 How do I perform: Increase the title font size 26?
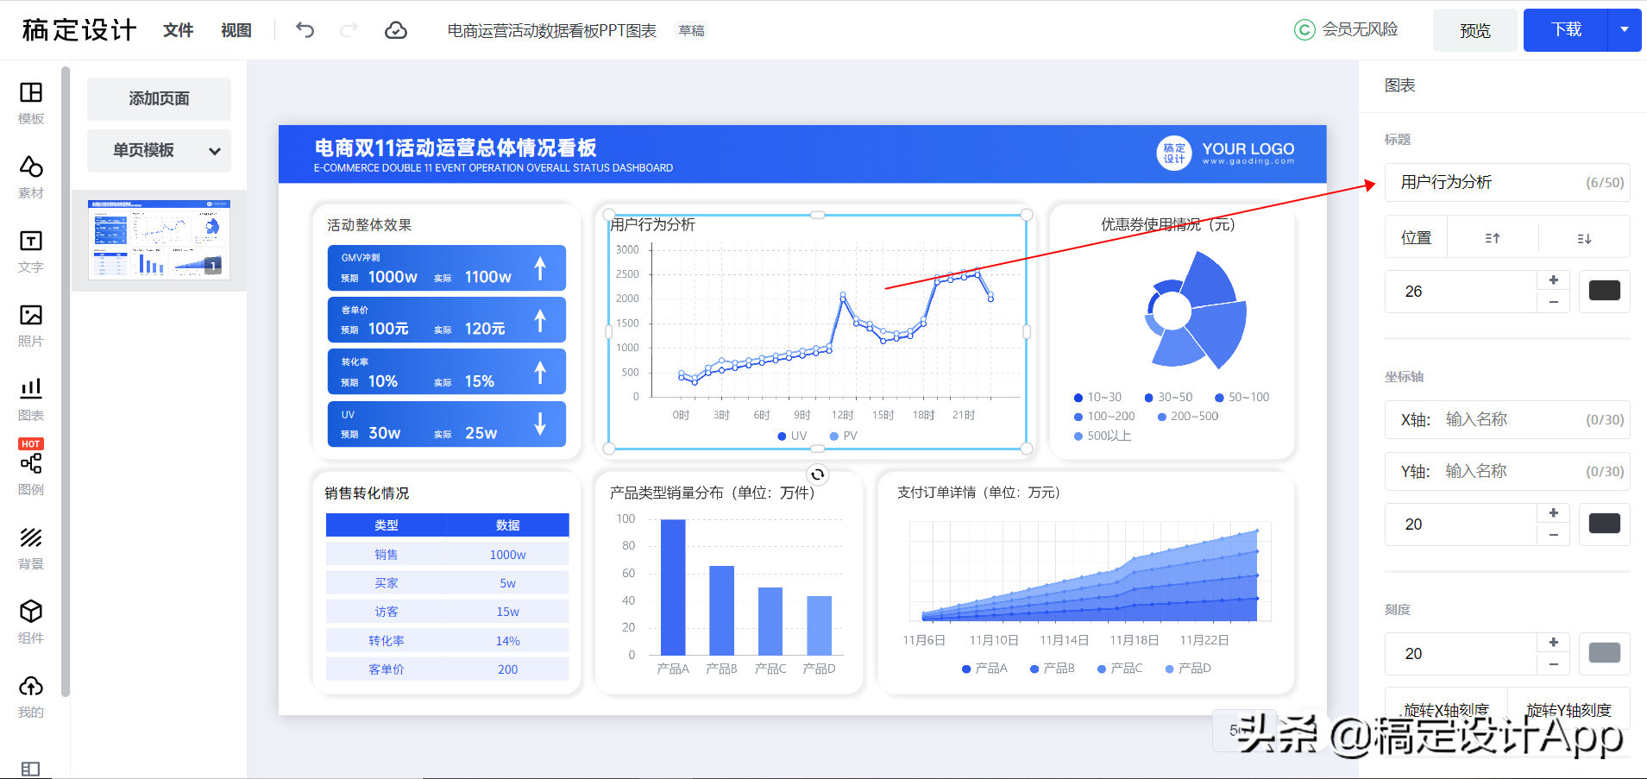pyautogui.click(x=1553, y=280)
